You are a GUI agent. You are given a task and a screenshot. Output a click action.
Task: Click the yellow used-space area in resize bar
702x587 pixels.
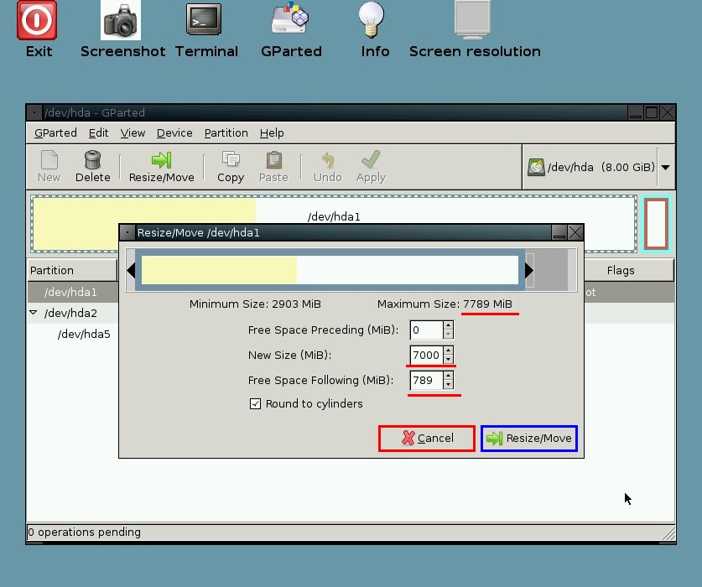pos(219,270)
